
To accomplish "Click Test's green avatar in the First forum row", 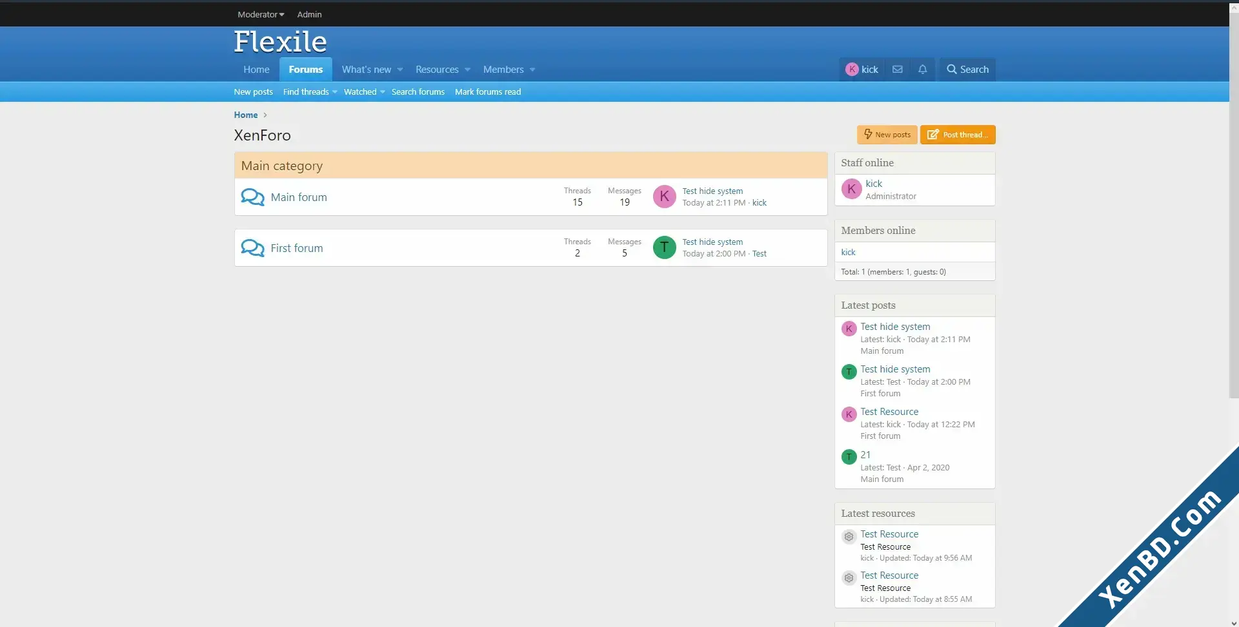I will [664, 247].
